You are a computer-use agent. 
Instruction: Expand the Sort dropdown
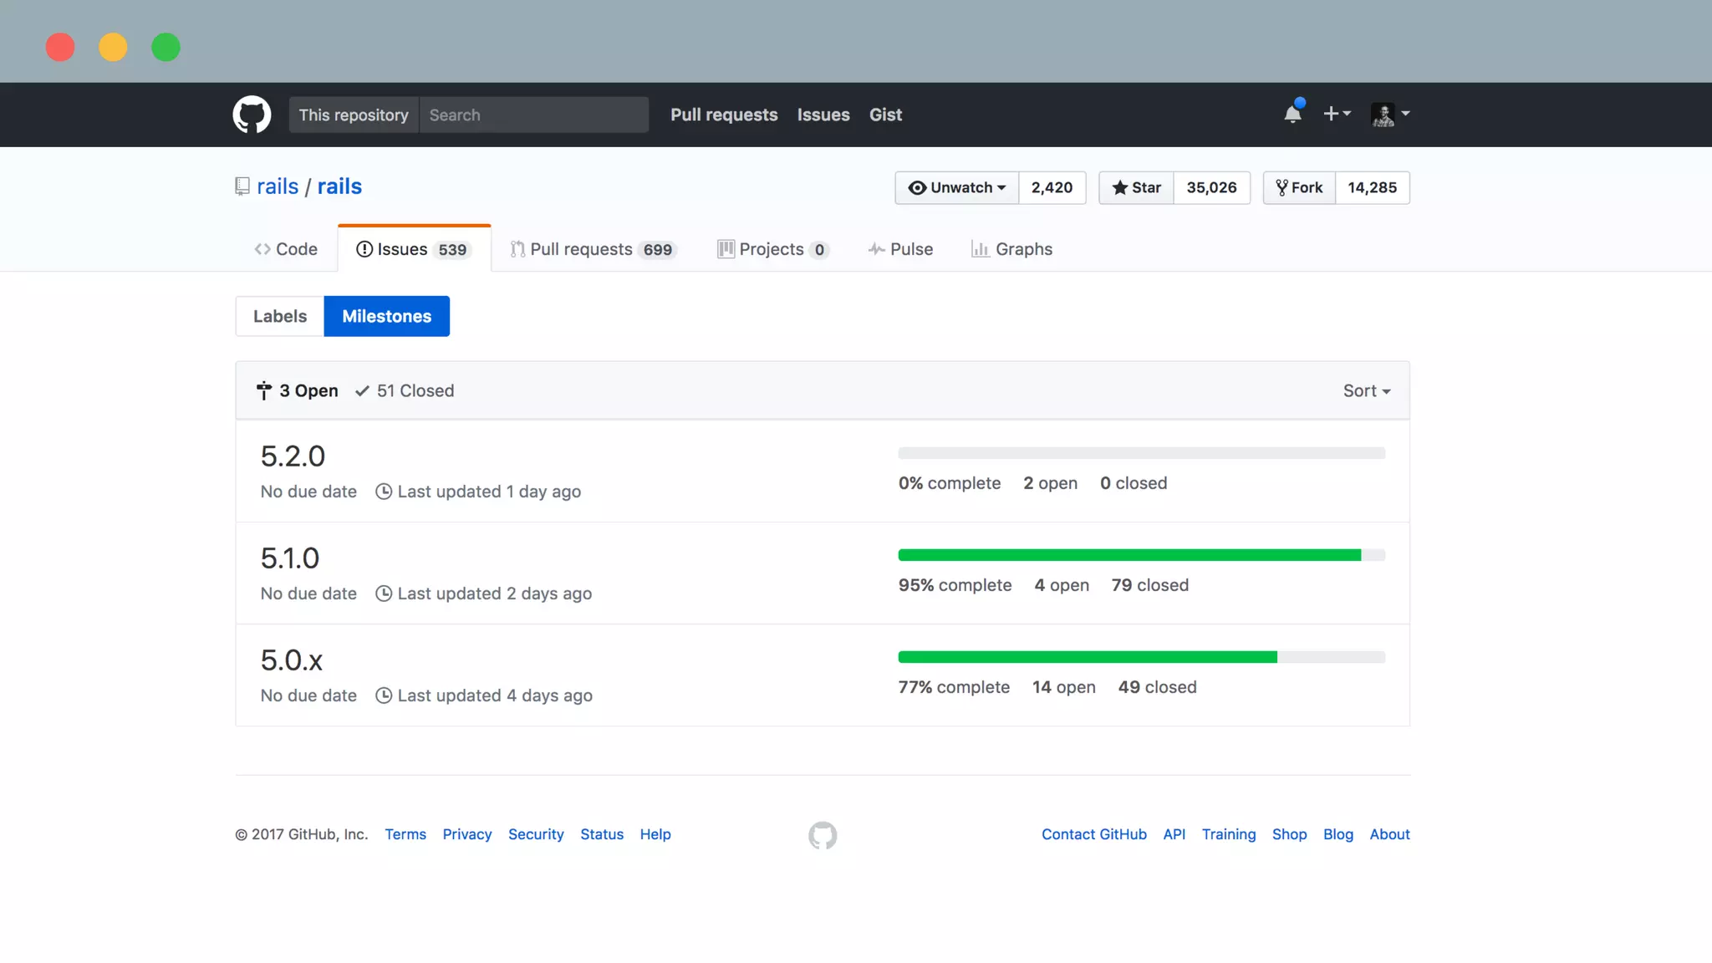point(1366,390)
